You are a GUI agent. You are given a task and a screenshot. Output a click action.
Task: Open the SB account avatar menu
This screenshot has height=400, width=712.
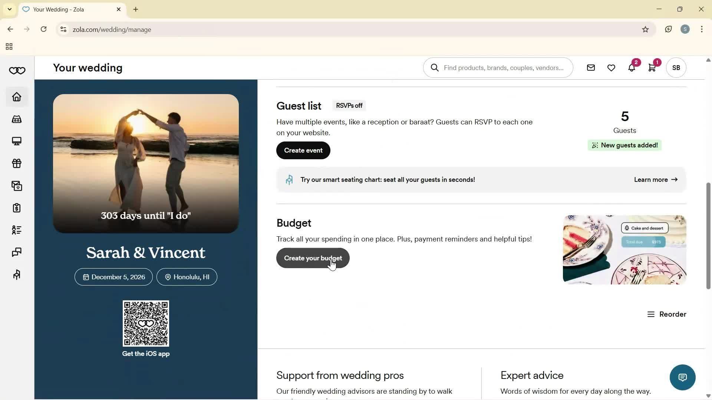[x=676, y=67]
